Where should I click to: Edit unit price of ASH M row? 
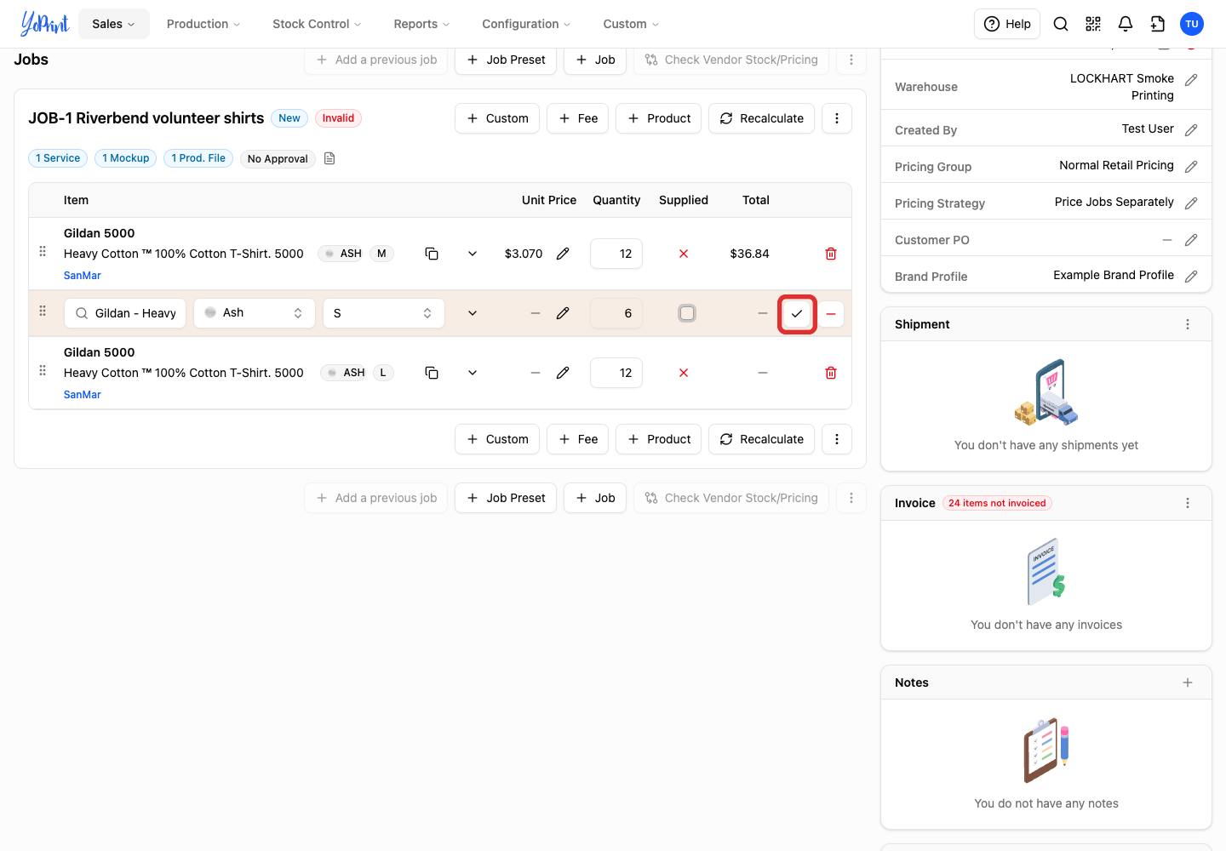pos(563,254)
